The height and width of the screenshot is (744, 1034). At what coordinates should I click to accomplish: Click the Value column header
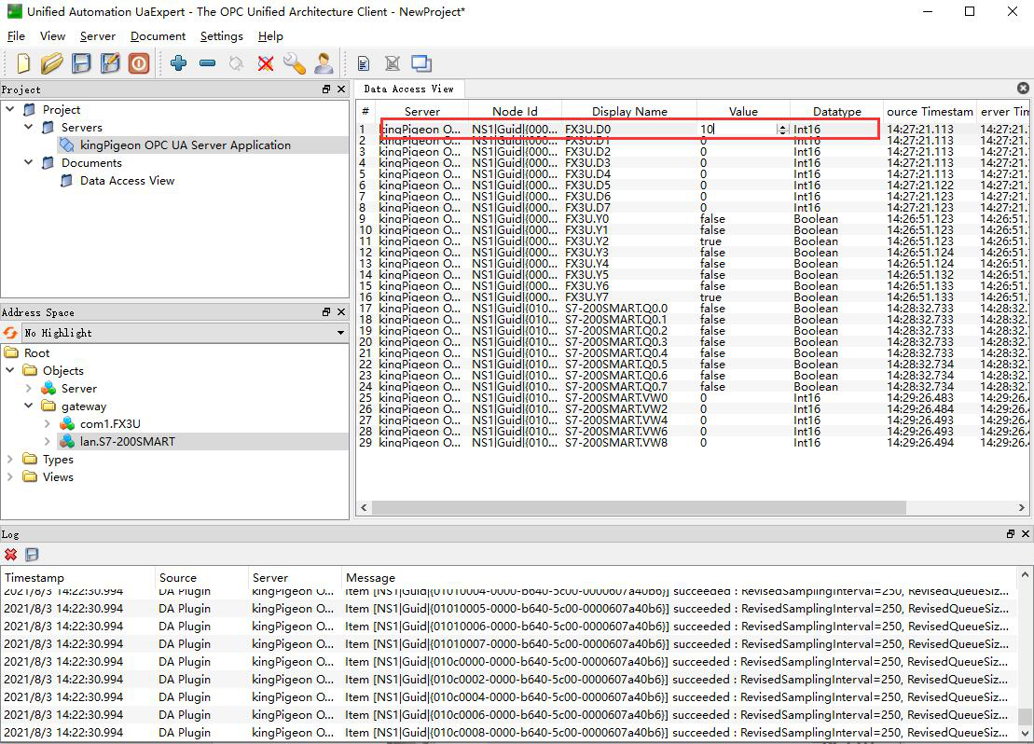pyautogui.click(x=742, y=112)
